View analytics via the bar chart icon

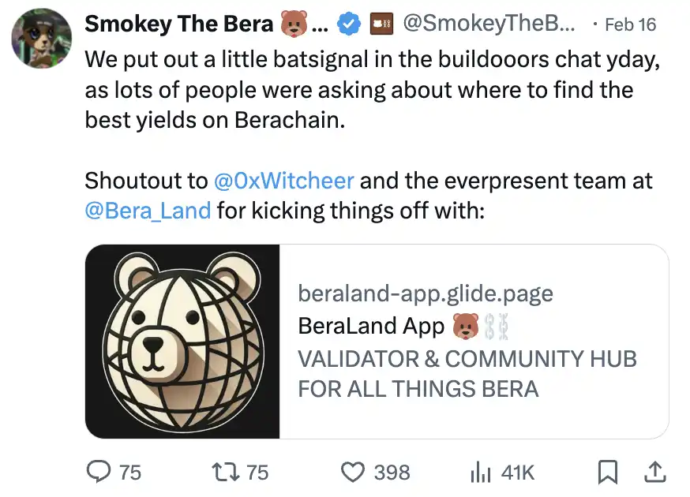coord(481,472)
